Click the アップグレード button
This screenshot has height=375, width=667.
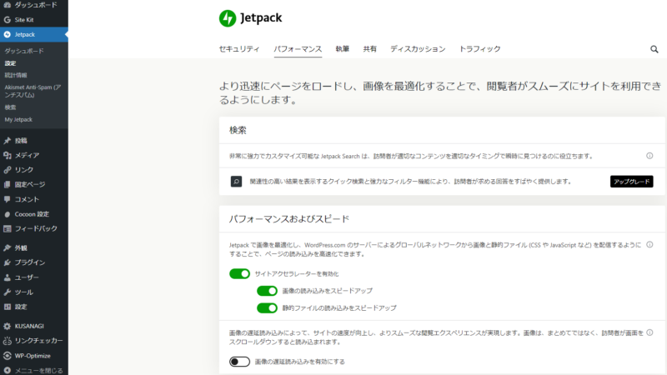pos(632,182)
